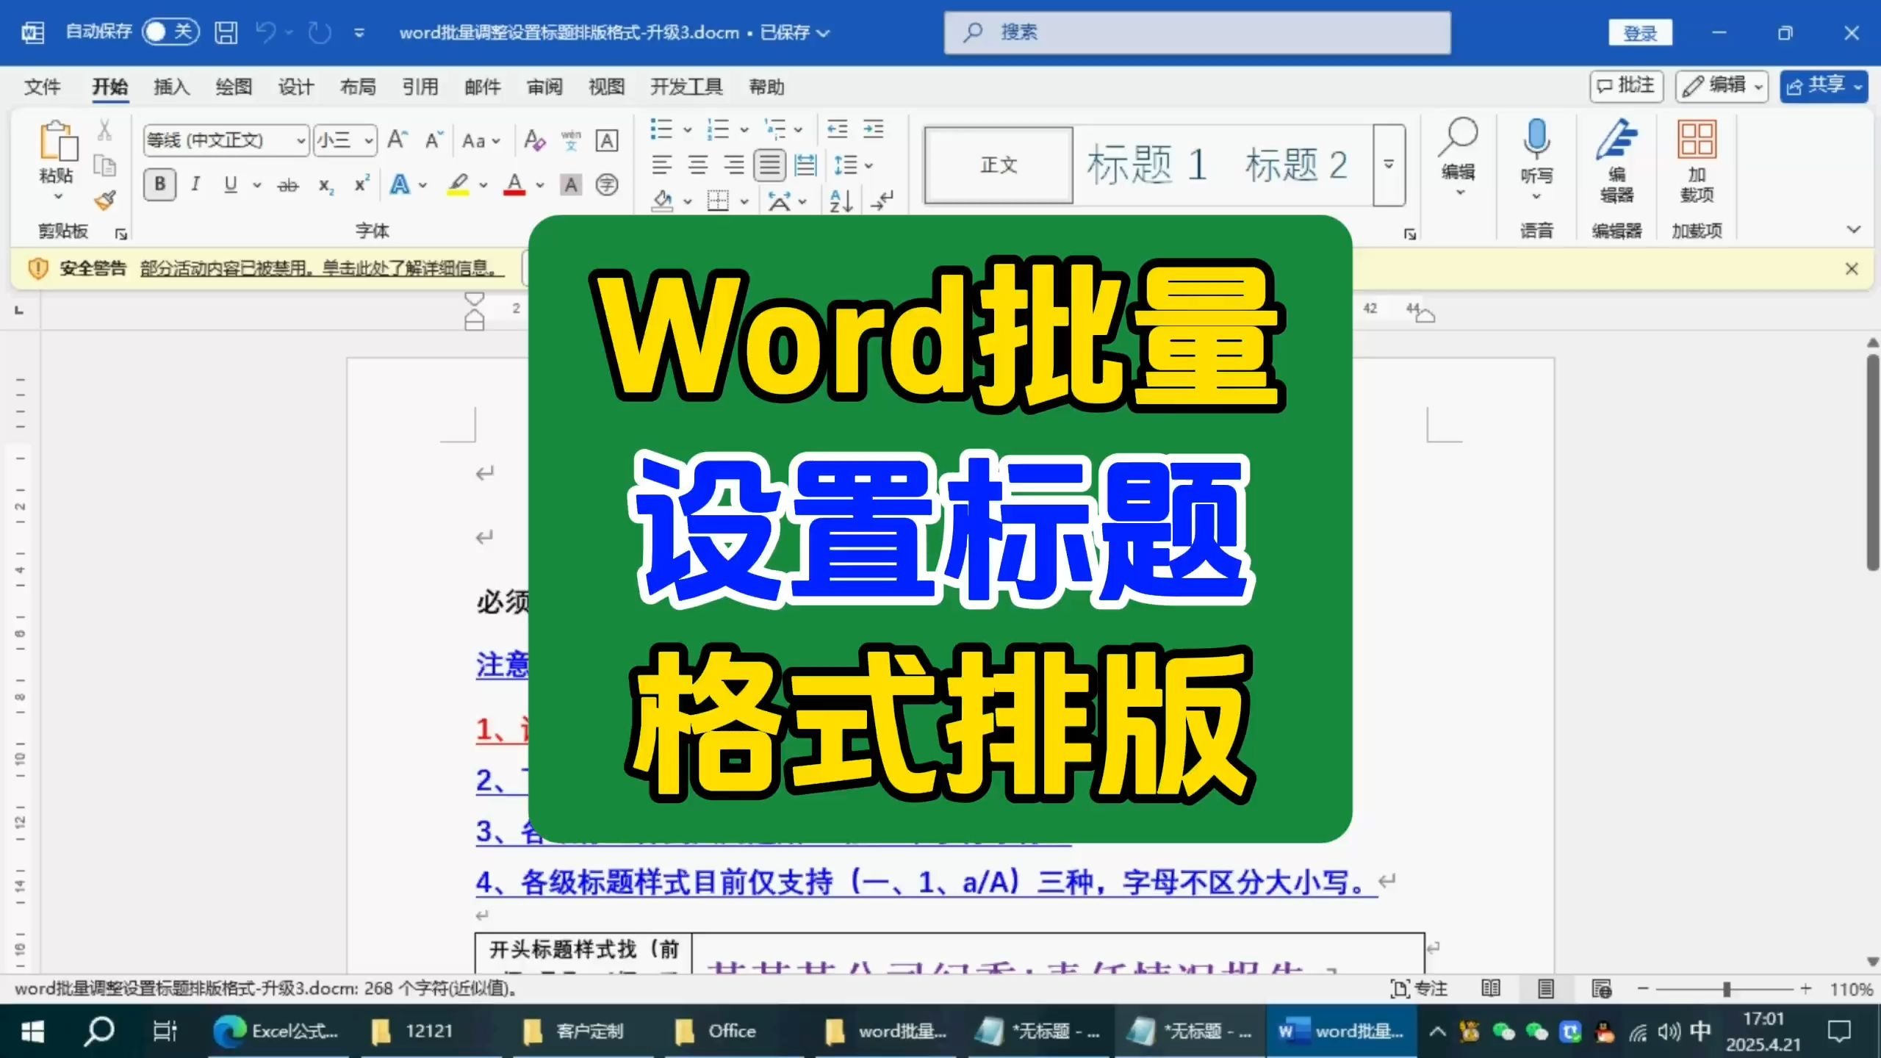Toggle Bold formatting
This screenshot has height=1058, width=1881.
(x=159, y=184)
